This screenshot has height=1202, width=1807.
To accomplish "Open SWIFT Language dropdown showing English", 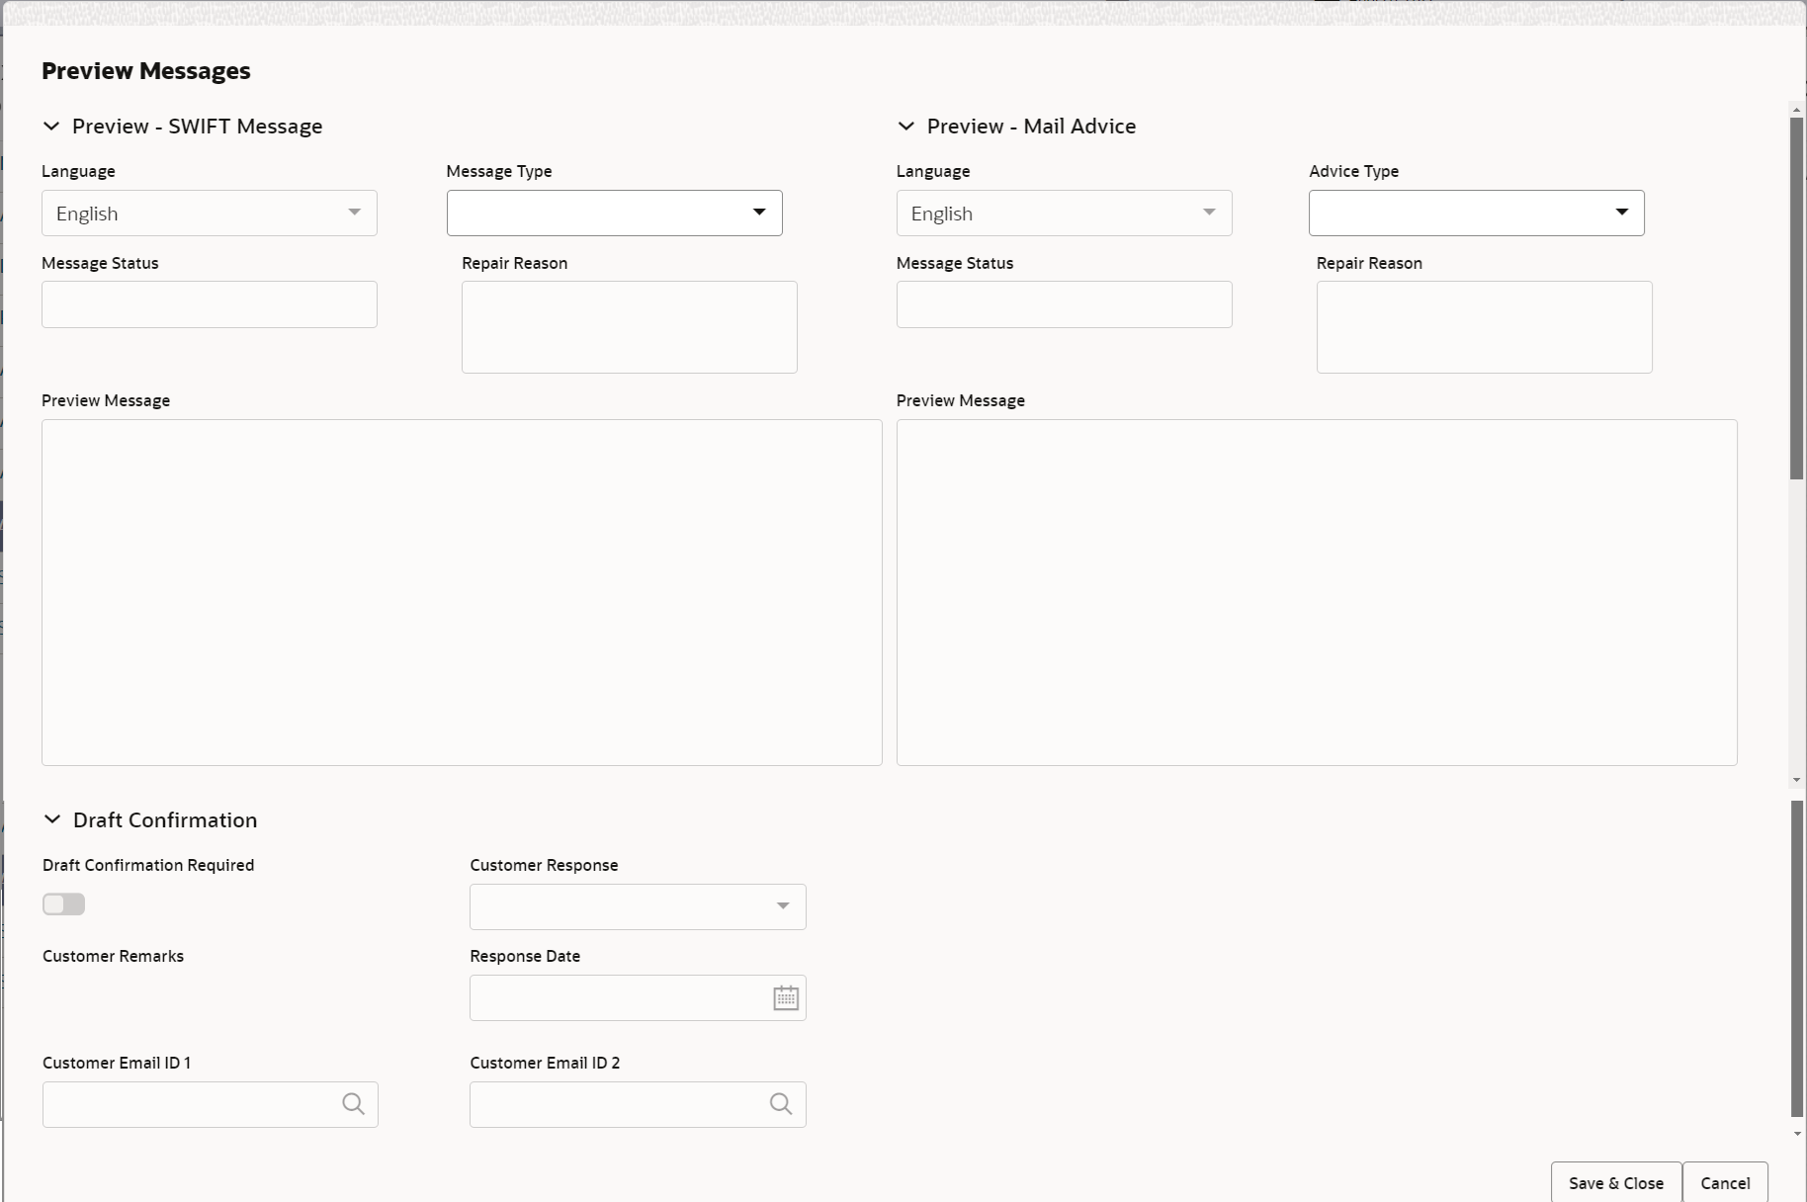I will (x=210, y=214).
